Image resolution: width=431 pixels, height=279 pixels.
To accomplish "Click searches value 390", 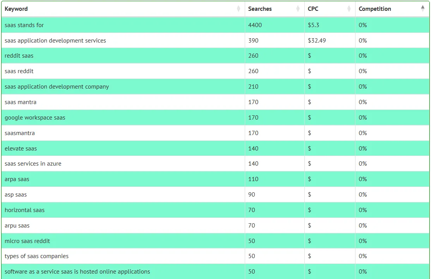I will coord(253,41).
